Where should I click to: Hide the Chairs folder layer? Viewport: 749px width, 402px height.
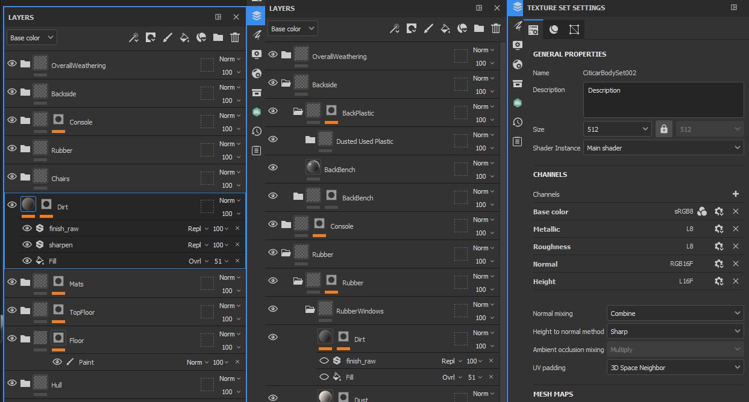click(11, 176)
